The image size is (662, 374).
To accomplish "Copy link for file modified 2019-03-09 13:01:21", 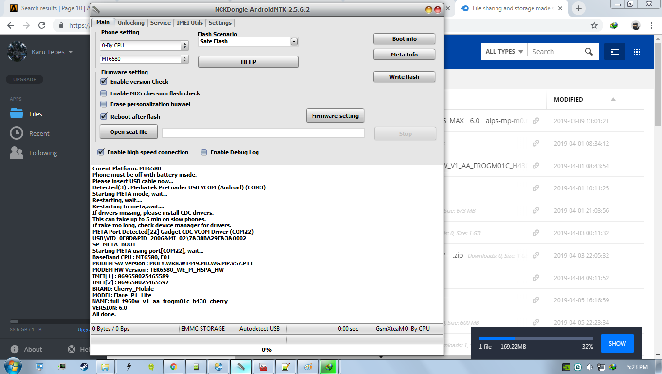I will pyautogui.click(x=535, y=121).
